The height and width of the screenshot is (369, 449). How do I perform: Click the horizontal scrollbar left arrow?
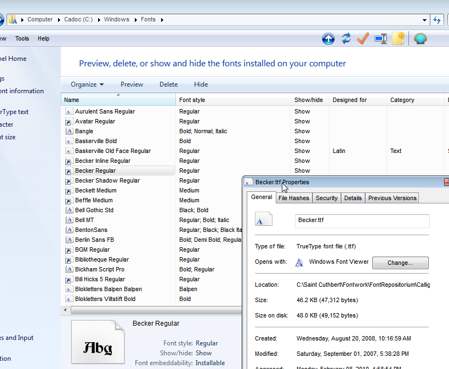pyautogui.click(x=66, y=310)
